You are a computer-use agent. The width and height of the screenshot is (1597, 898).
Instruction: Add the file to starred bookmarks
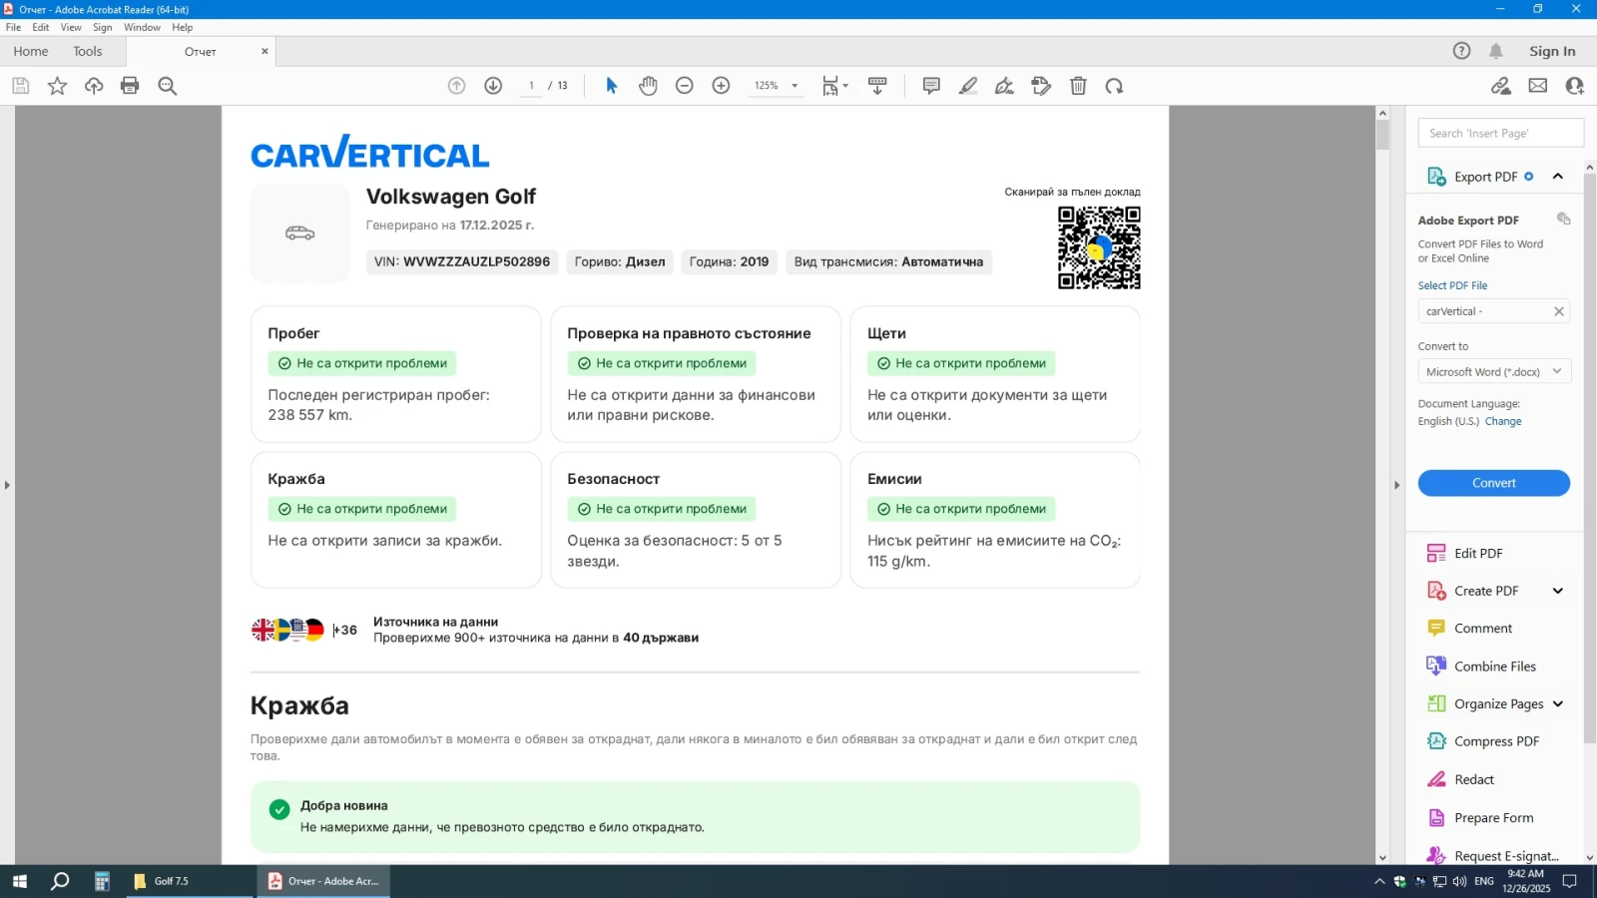tap(57, 86)
